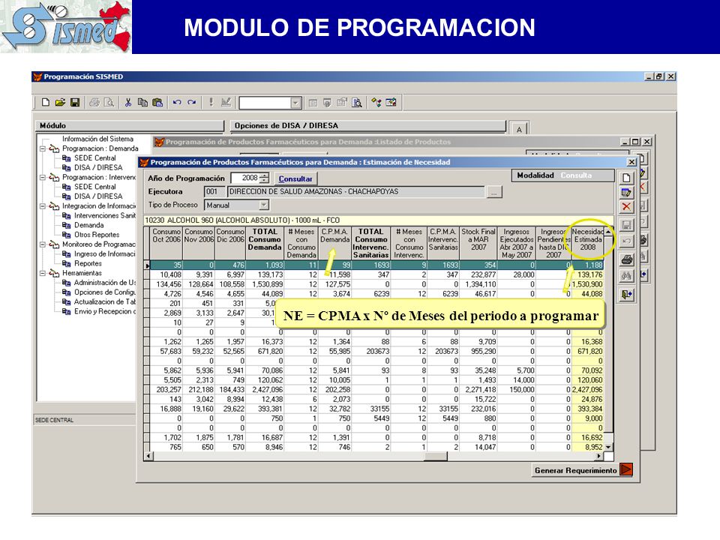Click the Printer icon in side panel
Viewport: 720px width, 540px height.
(626, 259)
